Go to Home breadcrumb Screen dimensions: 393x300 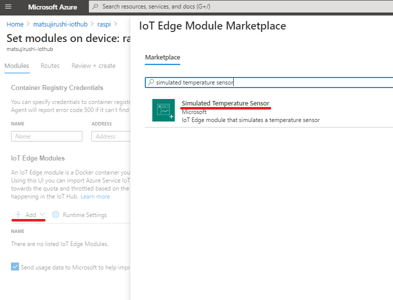coord(15,24)
